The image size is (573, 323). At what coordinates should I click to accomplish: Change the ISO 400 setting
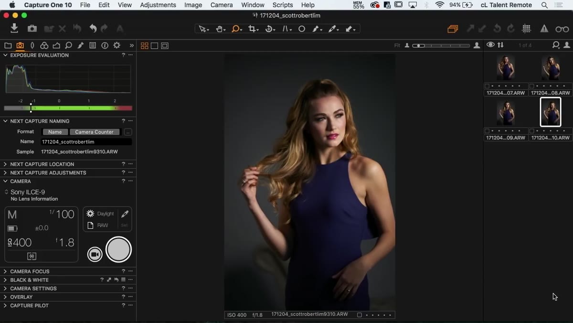tap(20, 243)
